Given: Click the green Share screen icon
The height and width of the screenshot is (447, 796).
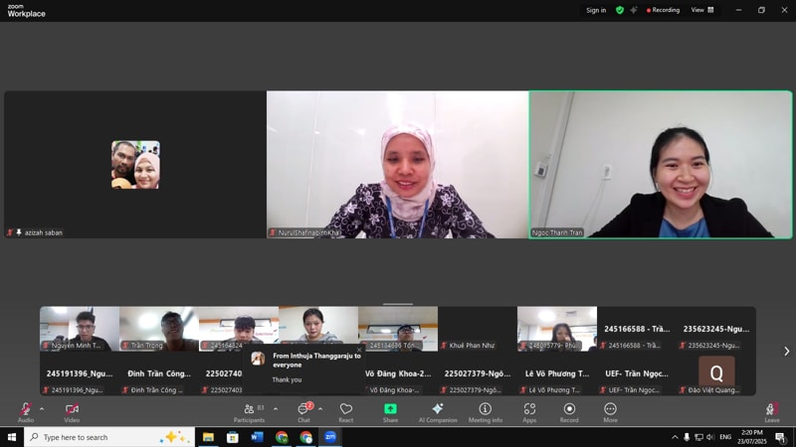Looking at the screenshot, I should tap(390, 409).
